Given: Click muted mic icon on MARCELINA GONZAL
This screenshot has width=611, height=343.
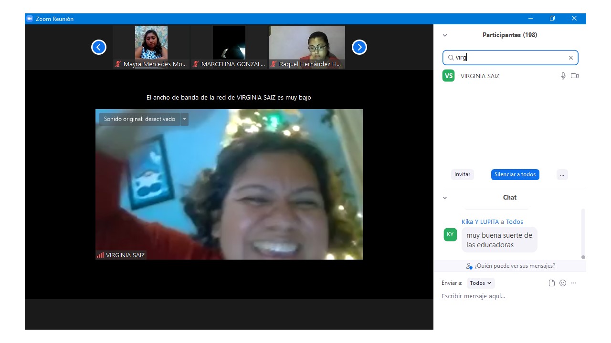Looking at the screenshot, I should pos(196,64).
